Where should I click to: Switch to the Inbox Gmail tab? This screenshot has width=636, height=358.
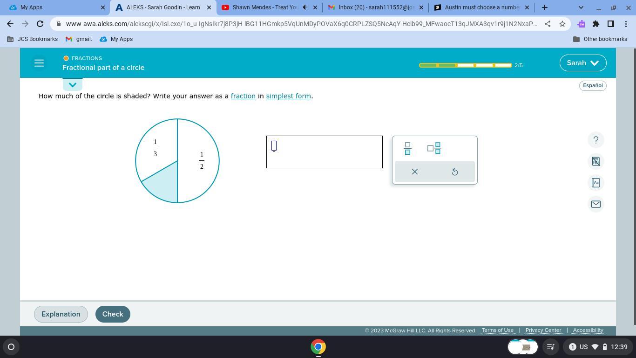point(375,7)
